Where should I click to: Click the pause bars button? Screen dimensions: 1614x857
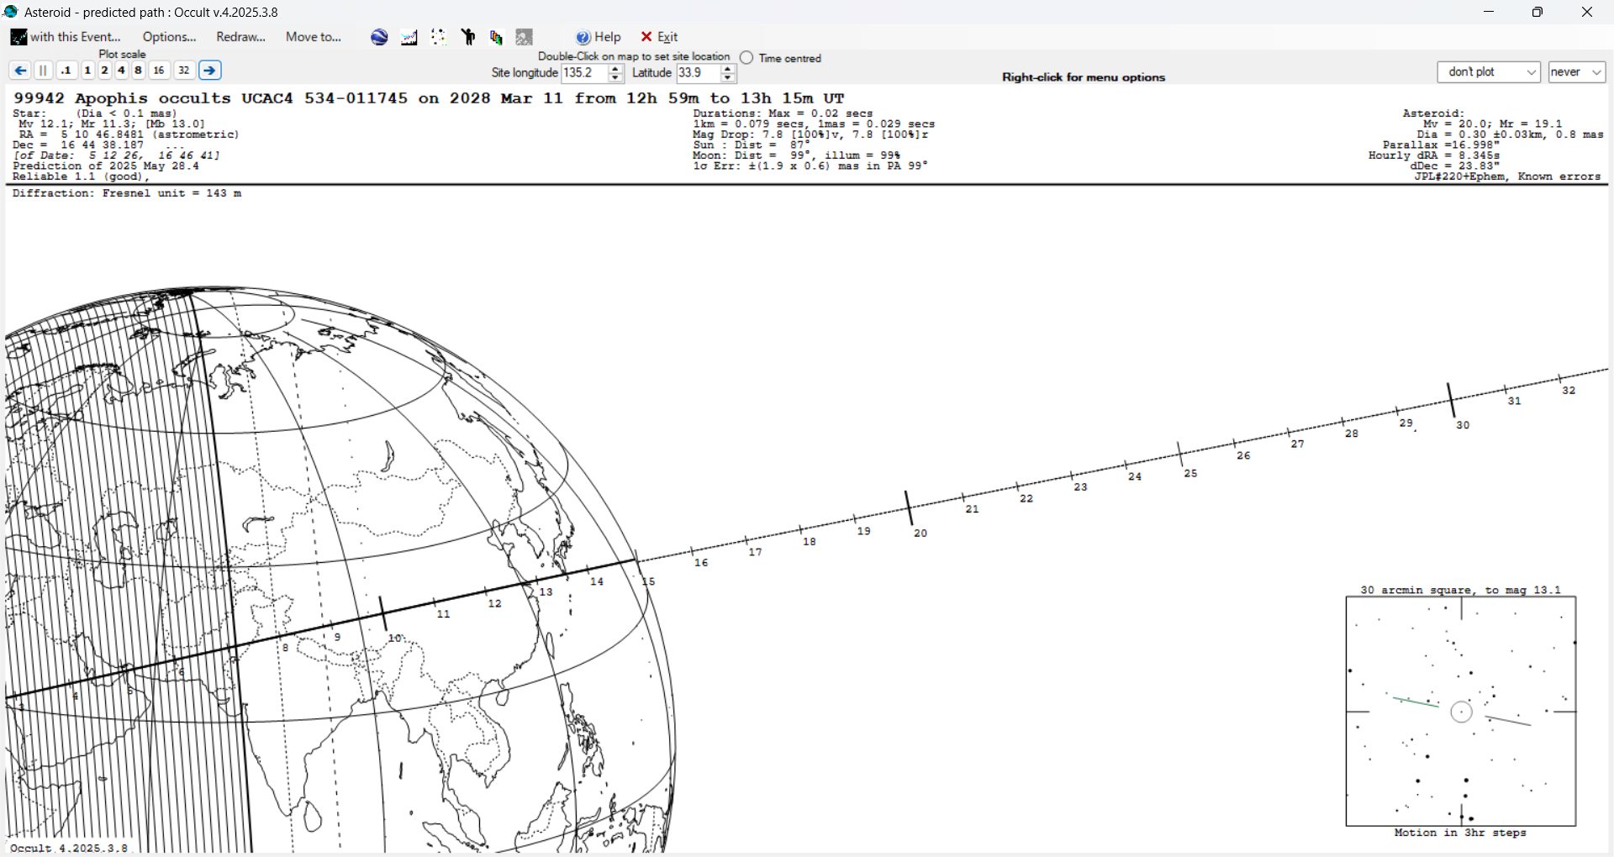pyautogui.click(x=44, y=71)
